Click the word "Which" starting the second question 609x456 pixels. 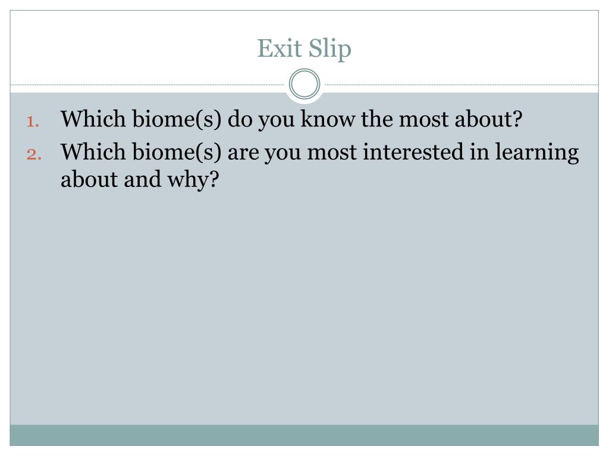coord(93,151)
